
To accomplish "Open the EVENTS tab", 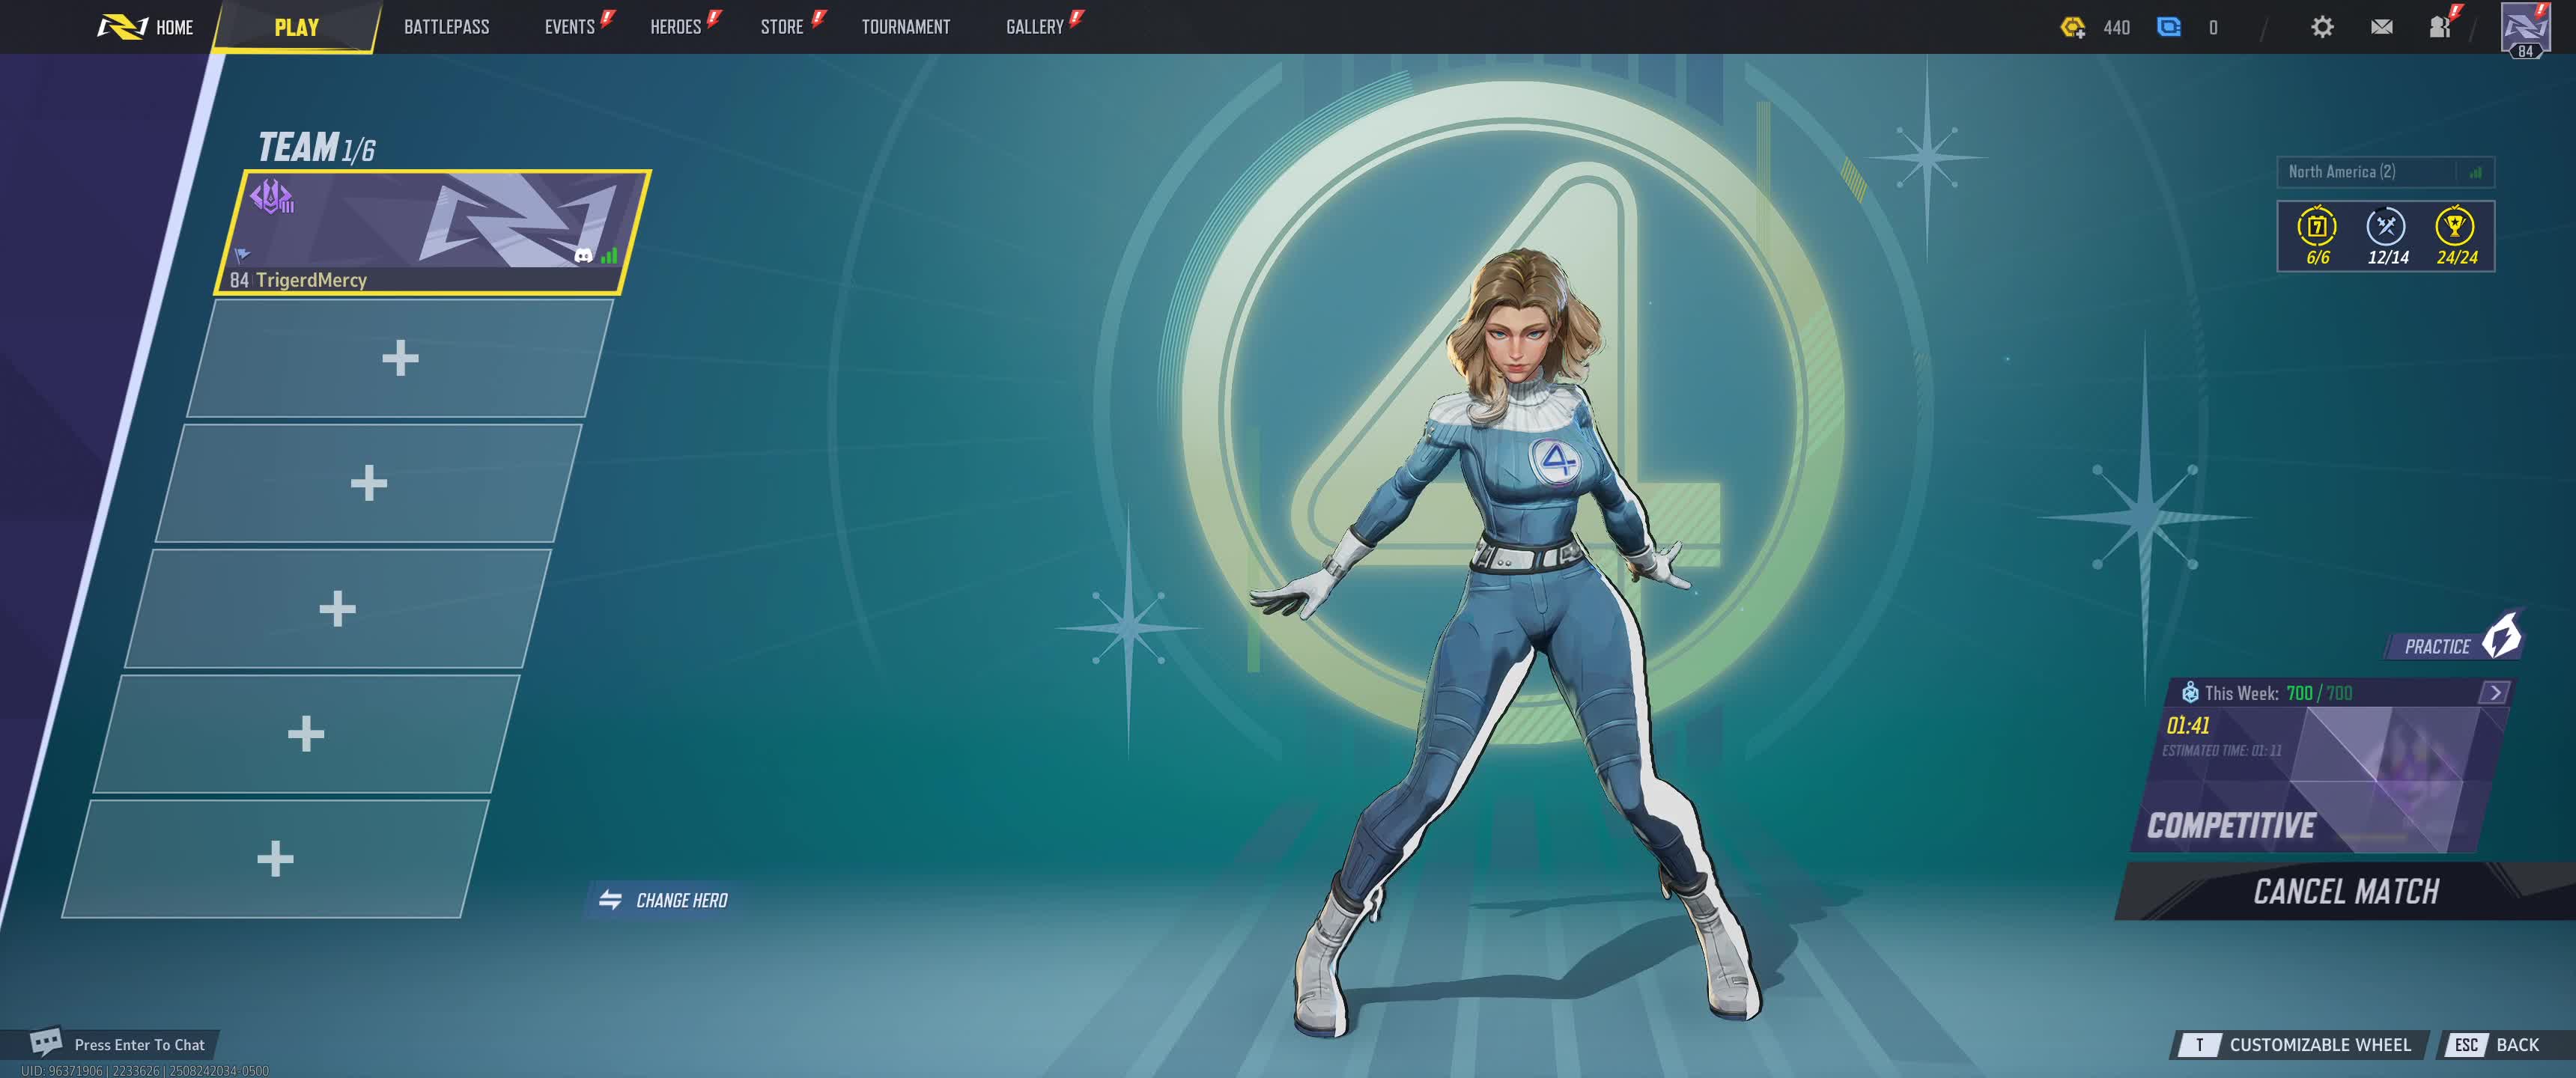I will pos(570,27).
